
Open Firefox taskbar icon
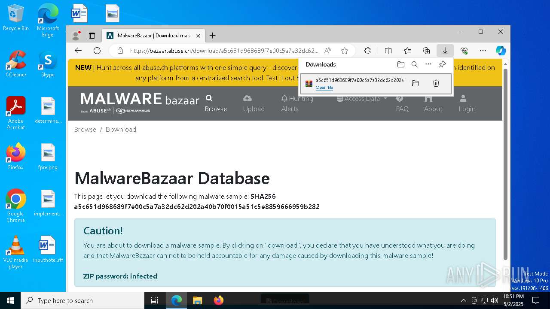tap(219, 300)
